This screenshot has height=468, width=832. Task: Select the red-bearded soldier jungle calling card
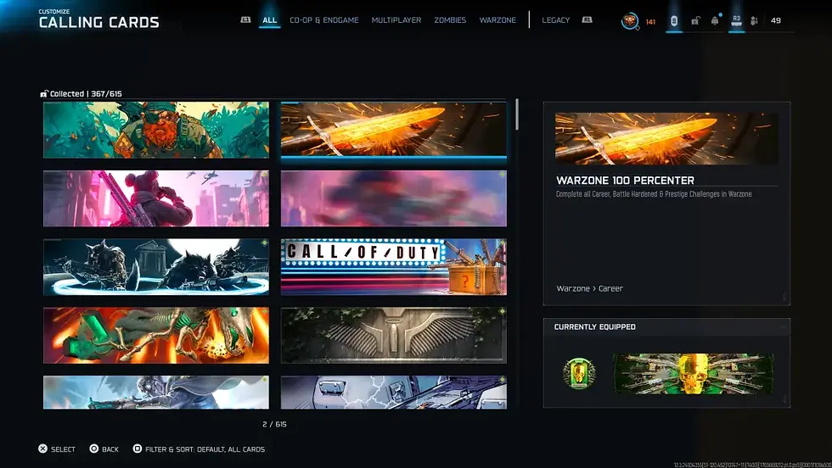pyautogui.click(x=156, y=130)
